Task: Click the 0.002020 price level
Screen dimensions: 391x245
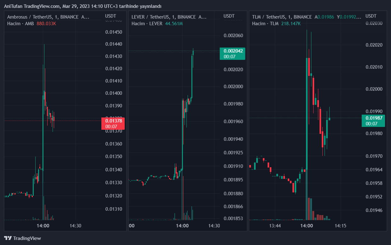Action: [233, 69]
